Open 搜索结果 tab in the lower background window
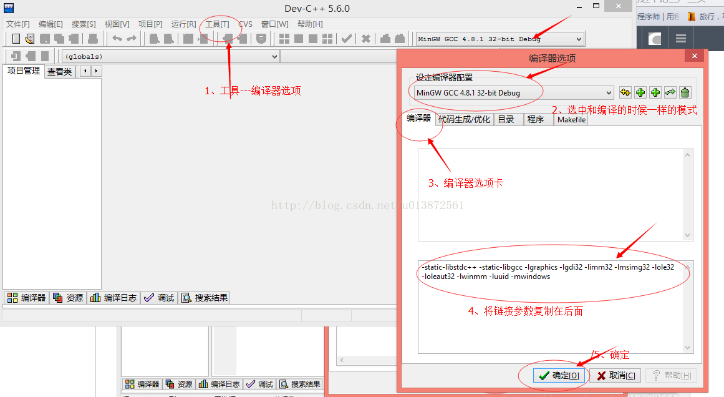Image resolution: width=724 pixels, height=397 pixels. (300, 384)
